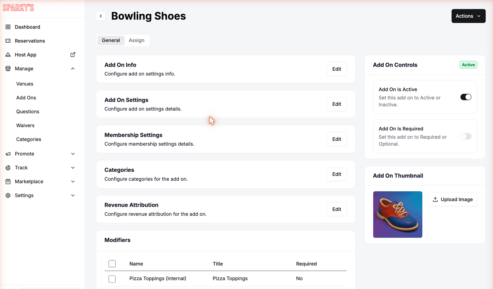Switch to the Assign tab

pos(137,40)
